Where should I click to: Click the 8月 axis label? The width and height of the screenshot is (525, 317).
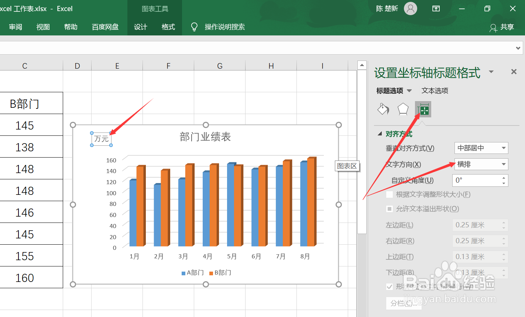305,256
